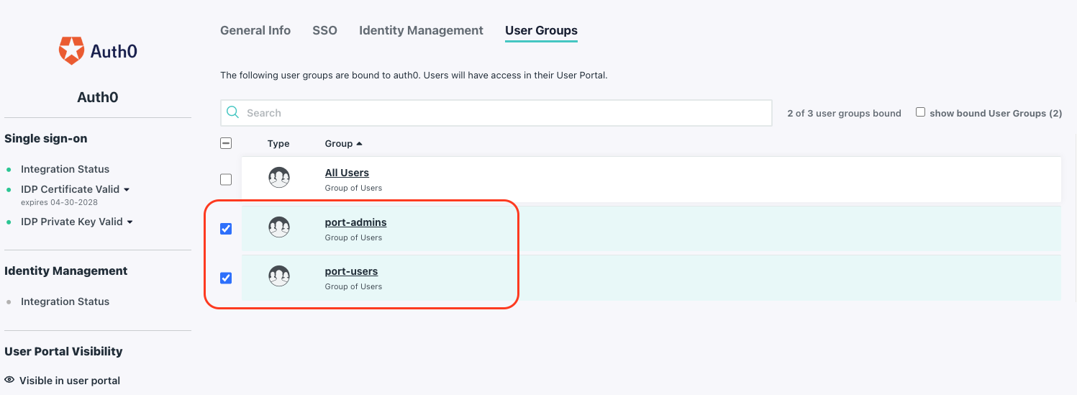Image resolution: width=1077 pixels, height=395 pixels.
Task: Enable show bound User Groups checkbox
Action: (920, 112)
